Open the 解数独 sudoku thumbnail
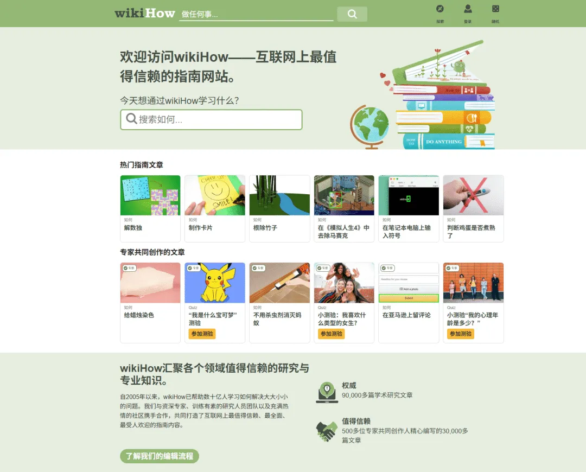586x472 pixels. tap(150, 195)
